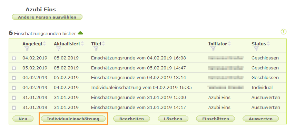Click Auszuwerten status in the 14:17 row
Image resolution: width=295 pixels, height=133 pixels.
pos(266,107)
